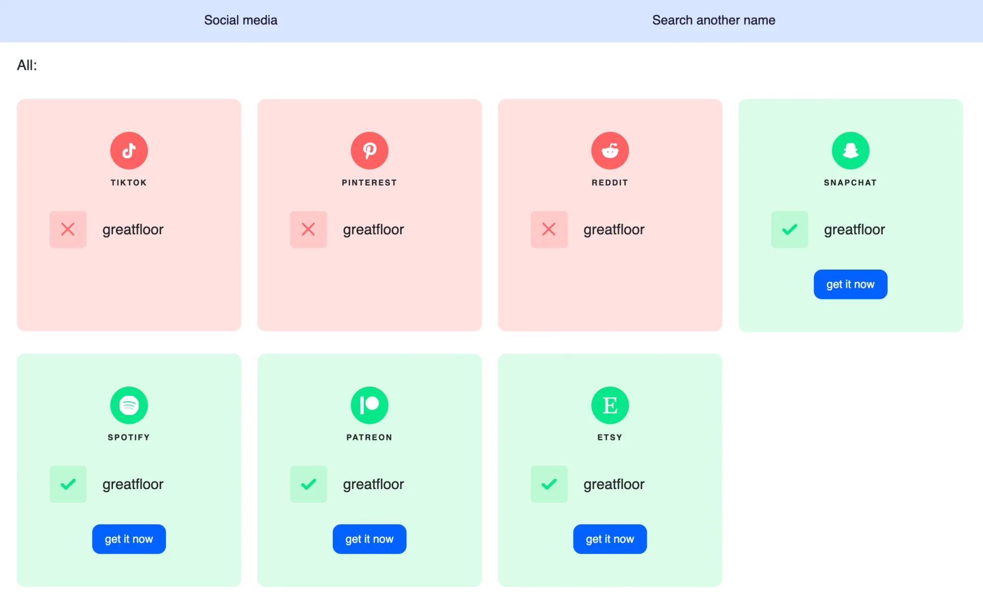Click the red X under Reddit
This screenshot has width=983, height=600.
click(x=549, y=229)
